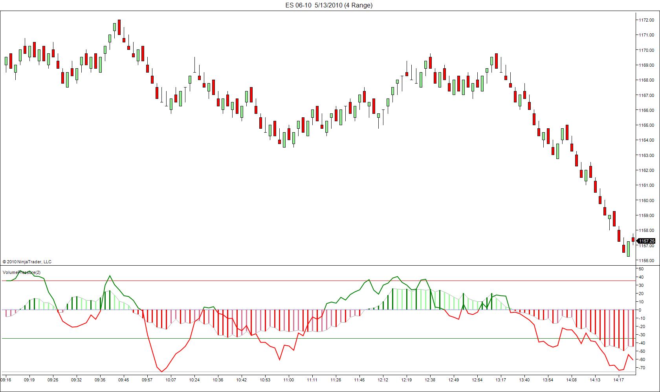Click the -70 label on indicator scale
660x392 pixels.
(641, 368)
